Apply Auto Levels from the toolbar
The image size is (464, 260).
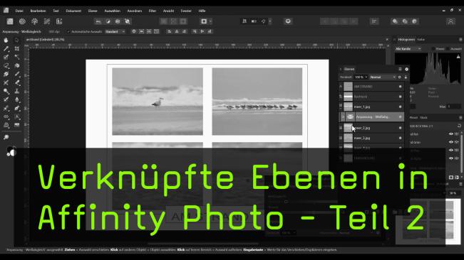[98, 21]
